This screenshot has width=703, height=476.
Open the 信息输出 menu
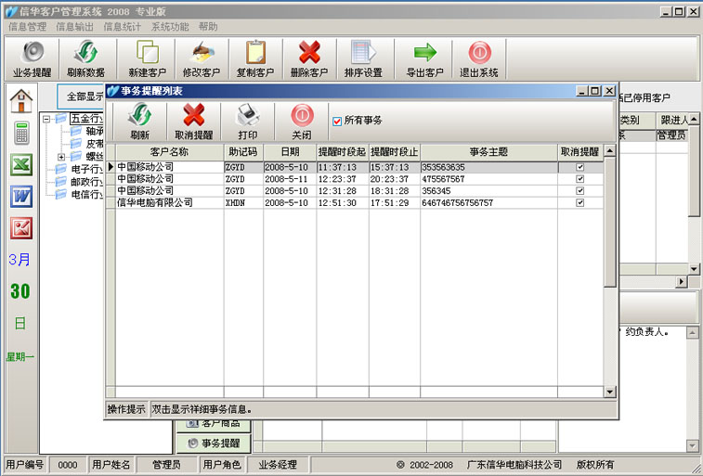[75, 27]
